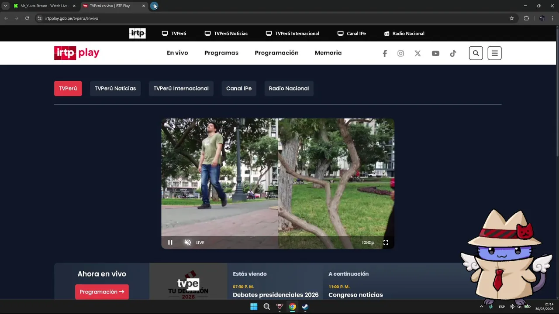Image resolution: width=559 pixels, height=314 pixels.
Task: Open the Windows Start menu
Action: [254, 307]
